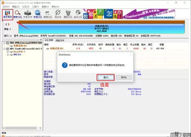Decline with the 否(N) button
This screenshot has height=137, width=191.
pos(124,77)
